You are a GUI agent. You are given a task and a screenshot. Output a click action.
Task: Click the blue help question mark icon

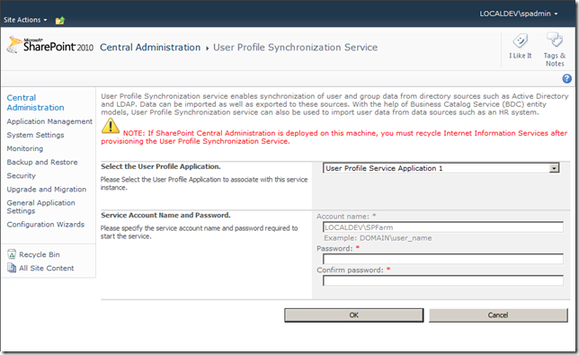click(566, 78)
